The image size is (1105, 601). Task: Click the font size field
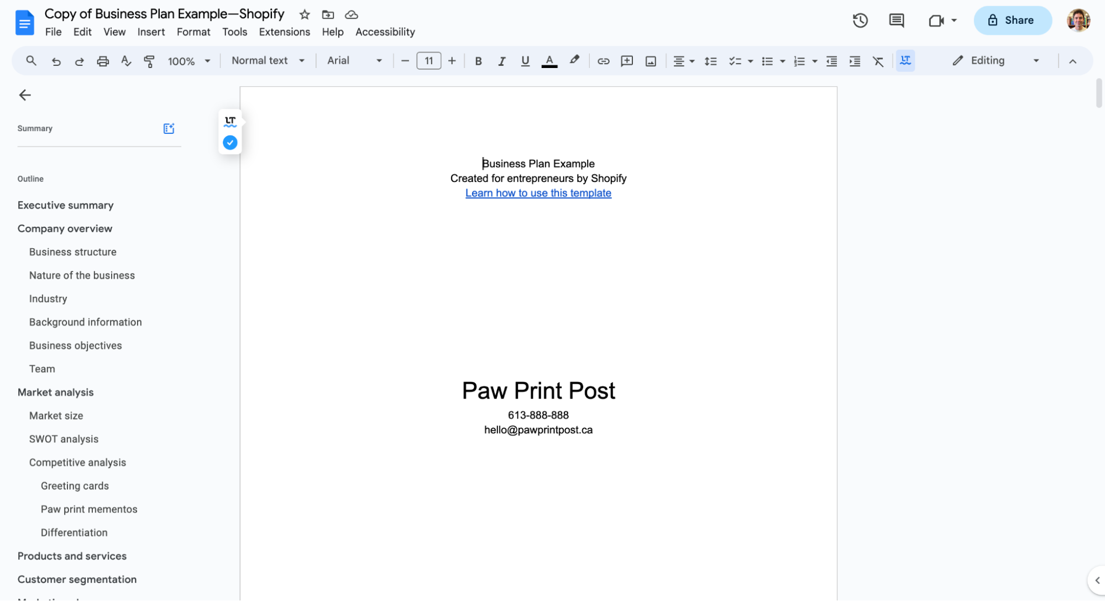click(x=428, y=61)
